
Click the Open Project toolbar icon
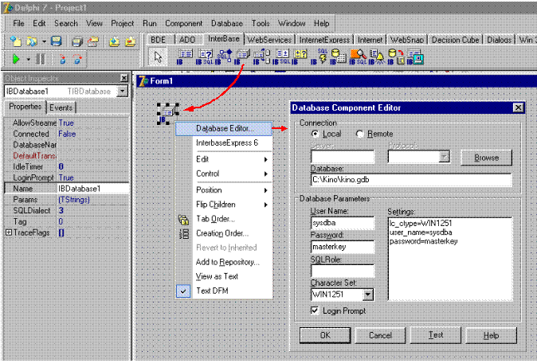(x=93, y=41)
